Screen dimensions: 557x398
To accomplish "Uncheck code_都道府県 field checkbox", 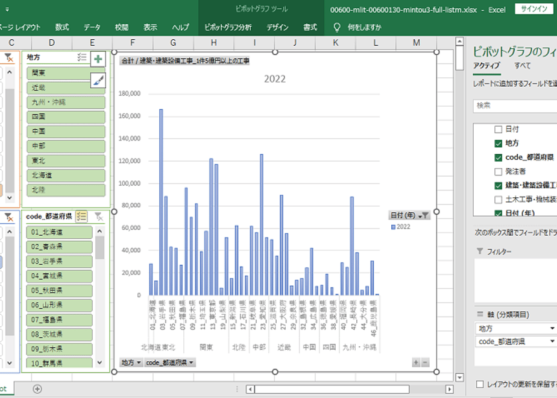I will 498,157.
